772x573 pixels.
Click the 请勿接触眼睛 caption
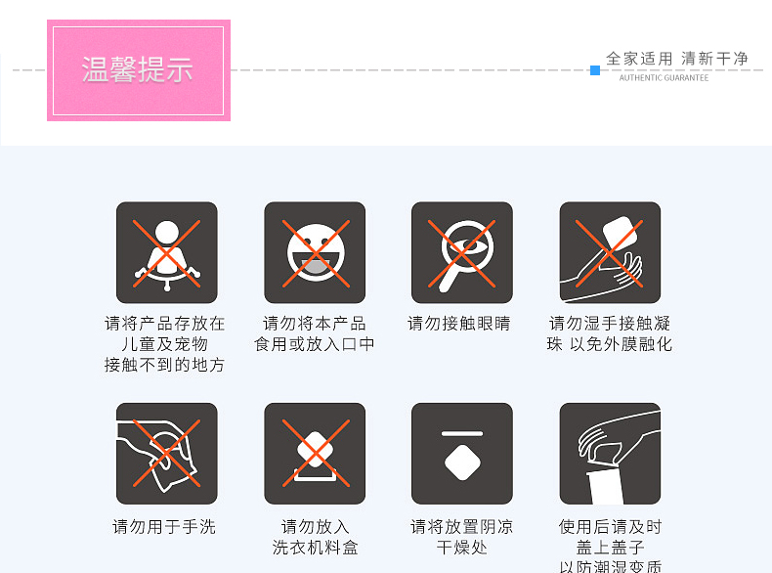coord(459,324)
